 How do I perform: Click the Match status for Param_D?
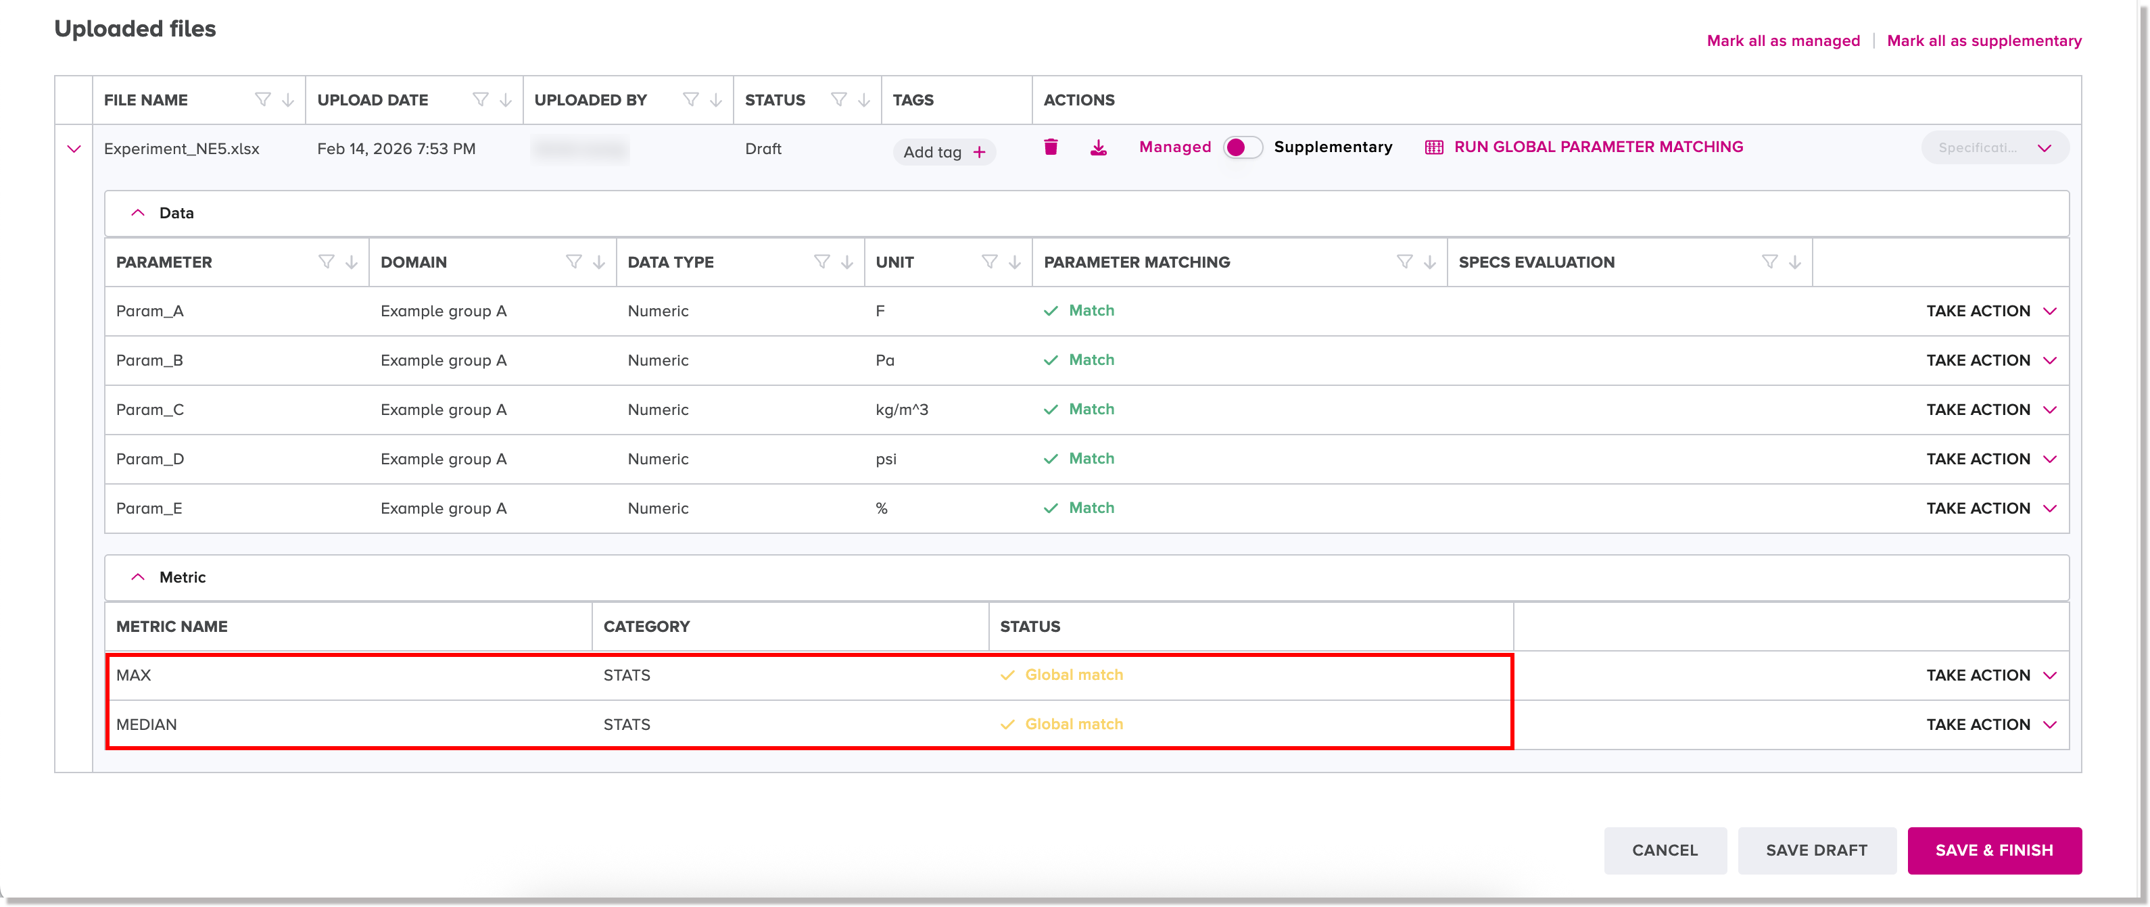pyautogui.click(x=1079, y=459)
